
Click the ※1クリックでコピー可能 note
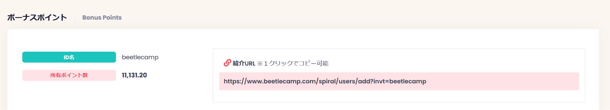293,63
